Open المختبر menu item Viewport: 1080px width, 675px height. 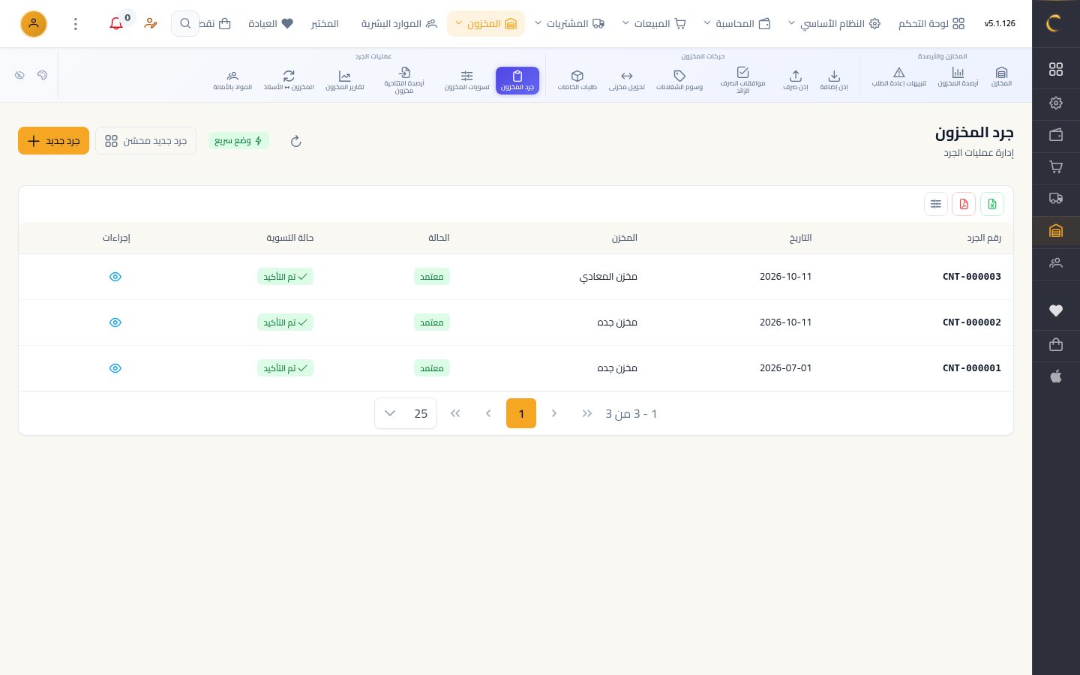point(325,24)
